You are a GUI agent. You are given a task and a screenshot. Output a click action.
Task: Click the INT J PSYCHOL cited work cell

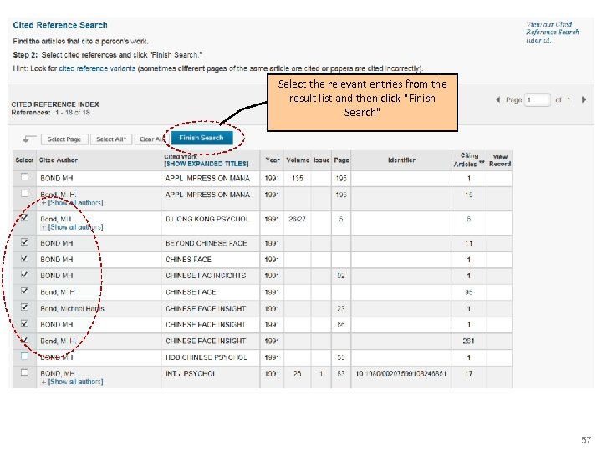coord(191,373)
